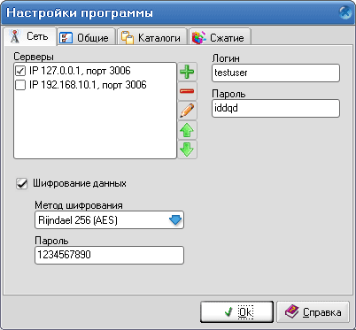
Task: Switch to the Сеть tab
Action: 30,36
